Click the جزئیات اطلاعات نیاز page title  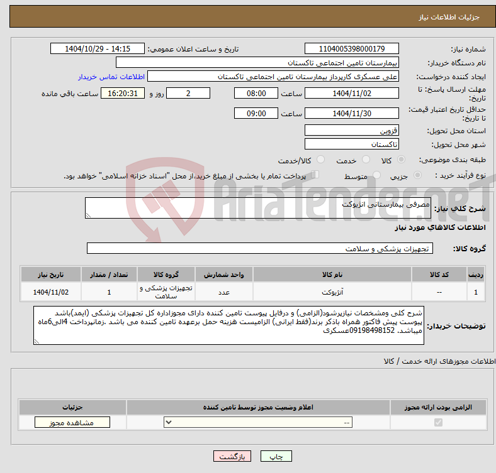449,17
